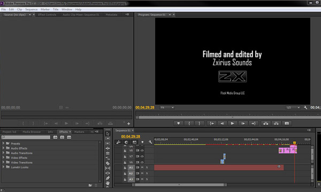Toggle sync lock on track V7
Viewport: 321px width, 192px height.
137,156
